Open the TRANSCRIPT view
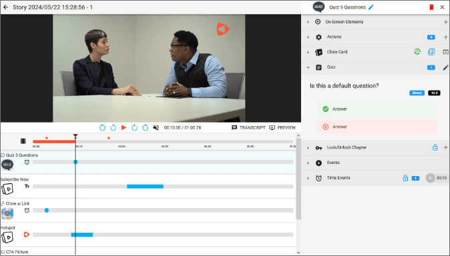This screenshot has width=450, height=256. [x=248, y=127]
